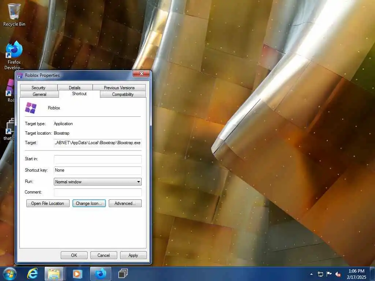Image resolution: width=375 pixels, height=281 pixels.
Task: Click the Roblox name text field
Action: [x=54, y=108]
